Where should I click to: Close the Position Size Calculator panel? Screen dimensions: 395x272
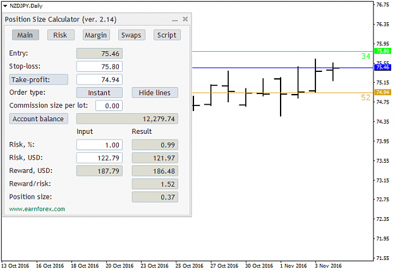(x=185, y=19)
